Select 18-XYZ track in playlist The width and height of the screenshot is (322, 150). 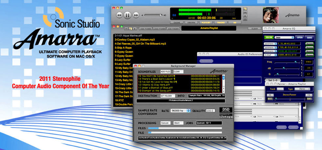click(x=119, y=100)
